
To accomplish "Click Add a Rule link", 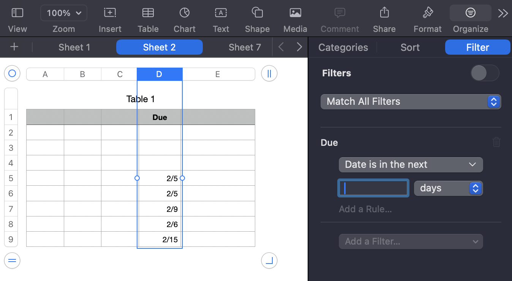I will click(x=365, y=209).
